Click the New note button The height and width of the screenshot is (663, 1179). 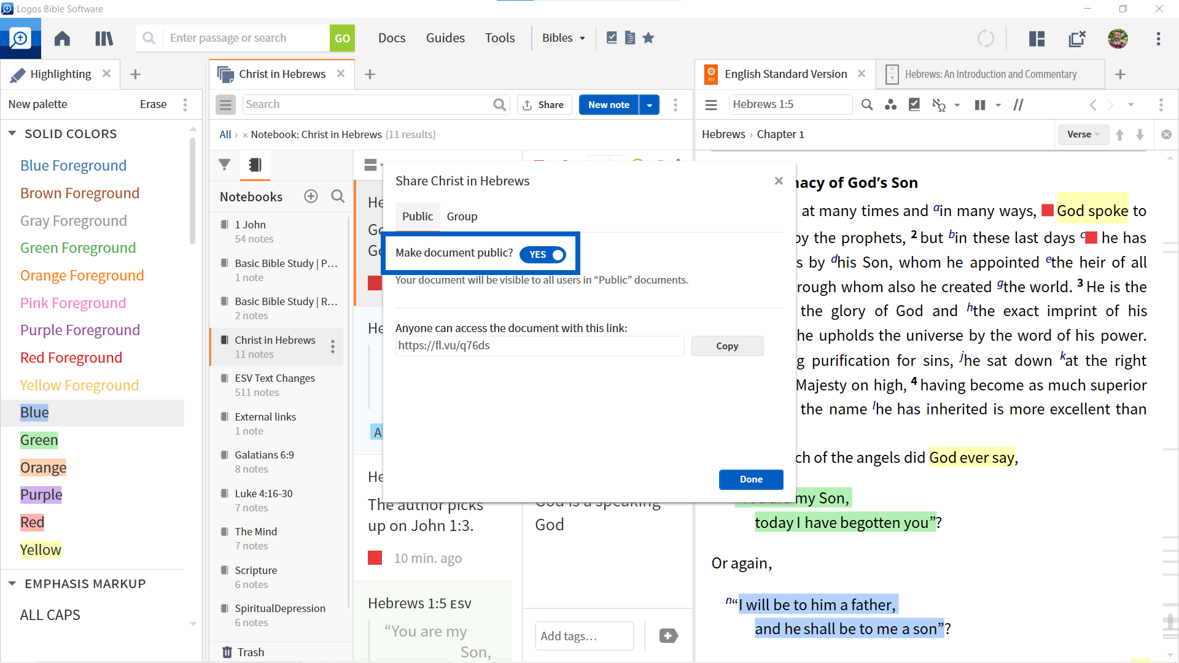[609, 105]
